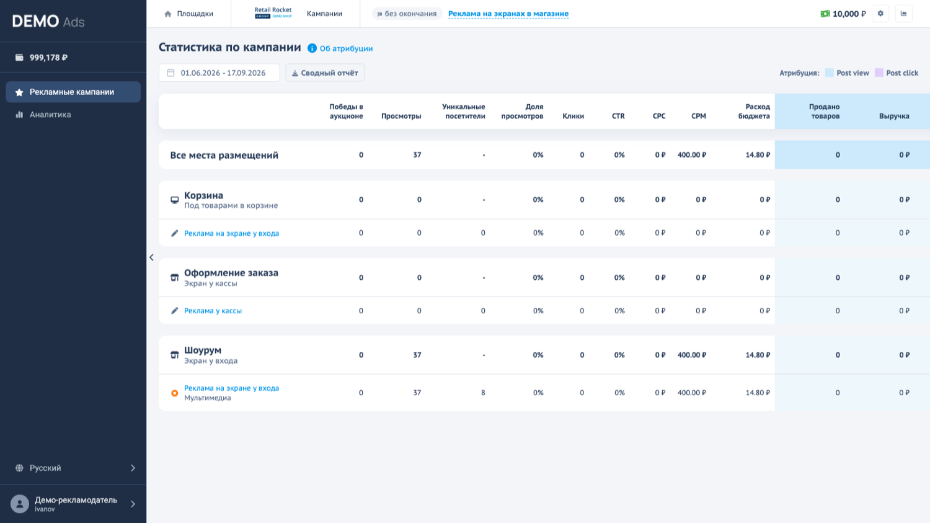The height and width of the screenshot is (523, 930).
Task: Open campaign link Реклама на экранах в магазине
Action: pyautogui.click(x=508, y=14)
